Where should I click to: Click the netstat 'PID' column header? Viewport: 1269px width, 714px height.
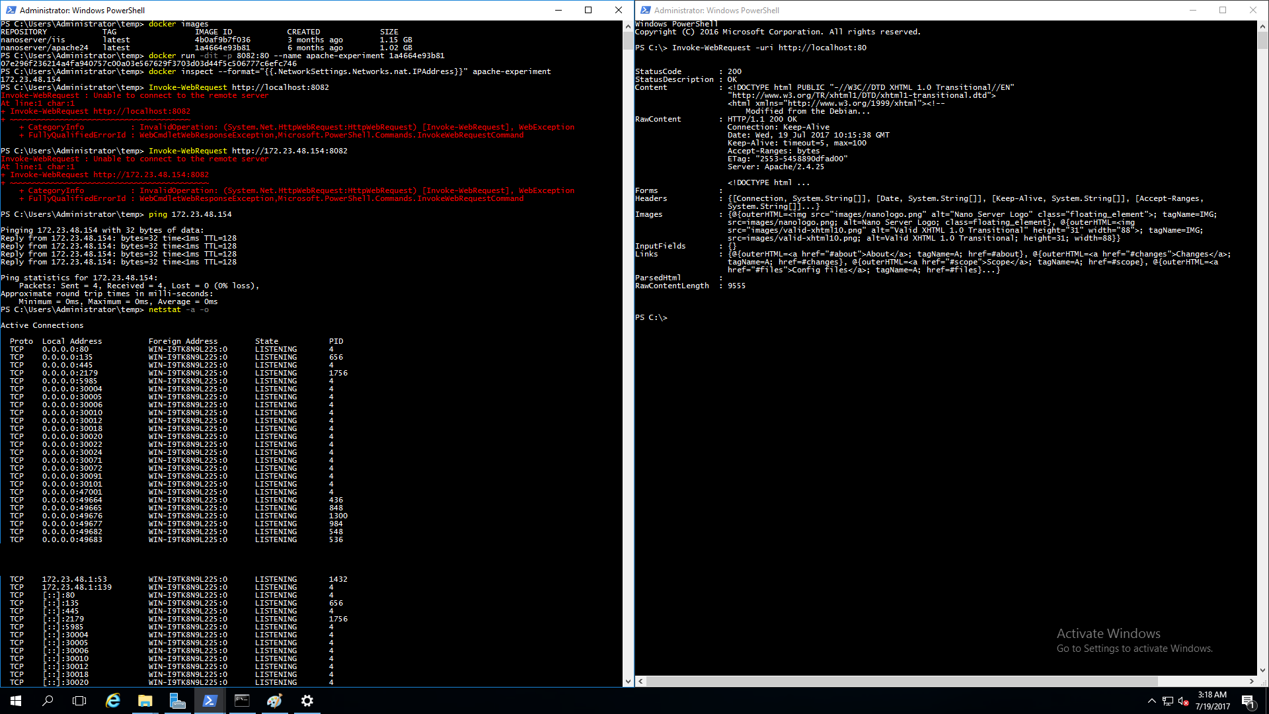tap(336, 341)
